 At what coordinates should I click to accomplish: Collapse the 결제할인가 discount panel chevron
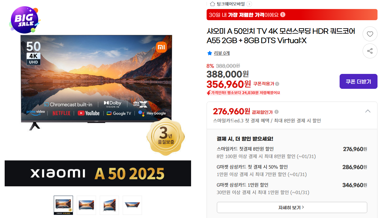pyautogui.click(x=368, y=111)
